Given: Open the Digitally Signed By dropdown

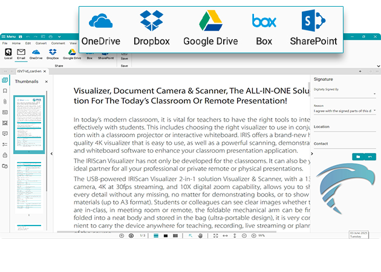Looking at the screenshot, I should (345, 94).
